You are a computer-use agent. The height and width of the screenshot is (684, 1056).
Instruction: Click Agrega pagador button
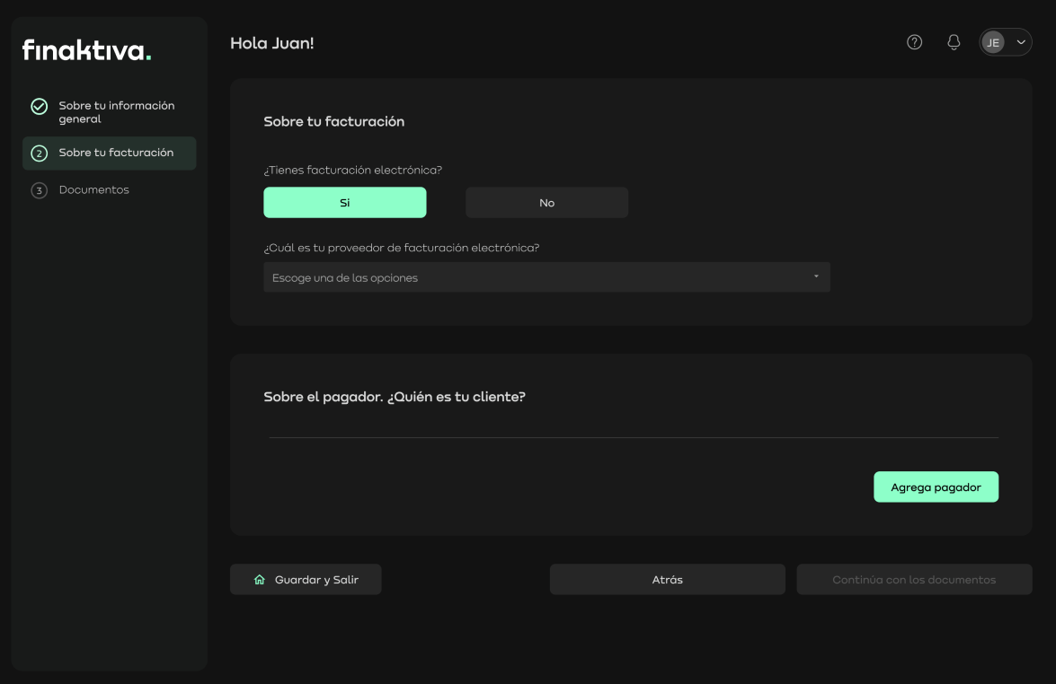[936, 487]
